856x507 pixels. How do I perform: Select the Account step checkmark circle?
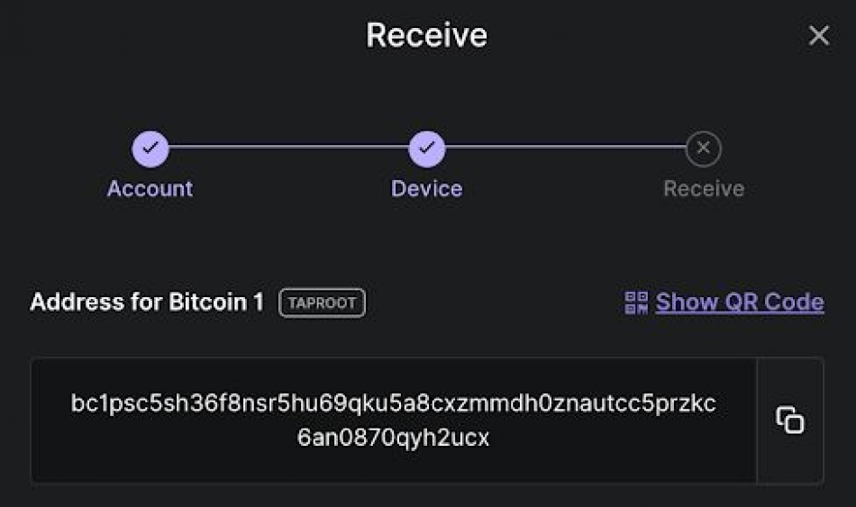click(150, 149)
